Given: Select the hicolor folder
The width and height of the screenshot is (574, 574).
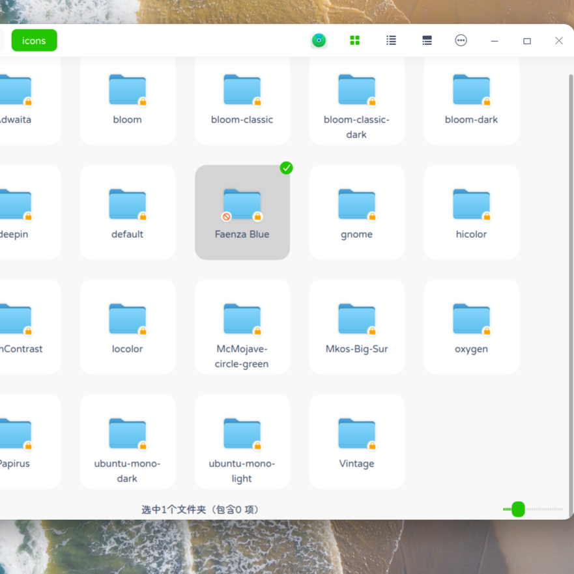Looking at the screenshot, I should (x=471, y=205).
